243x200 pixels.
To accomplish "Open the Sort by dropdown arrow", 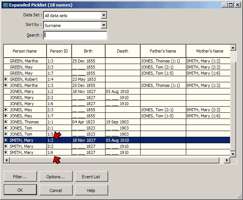I will pyautogui.click(x=104, y=25).
